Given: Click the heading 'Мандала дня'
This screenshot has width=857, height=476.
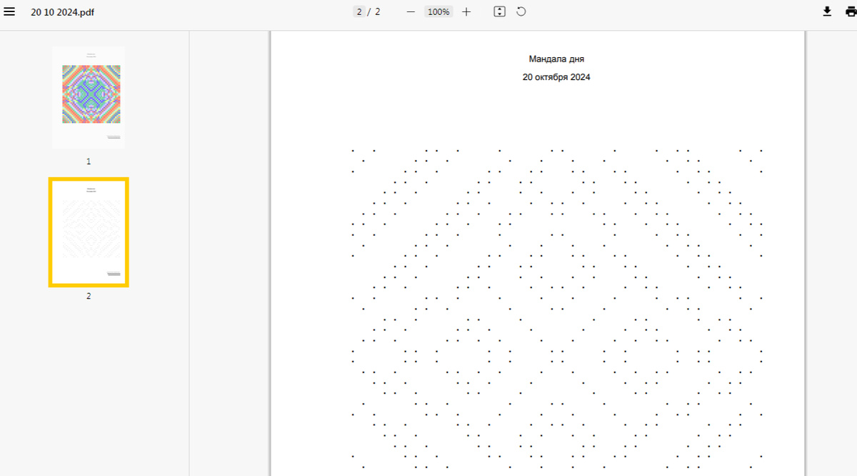Looking at the screenshot, I should (x=556, y=59).
